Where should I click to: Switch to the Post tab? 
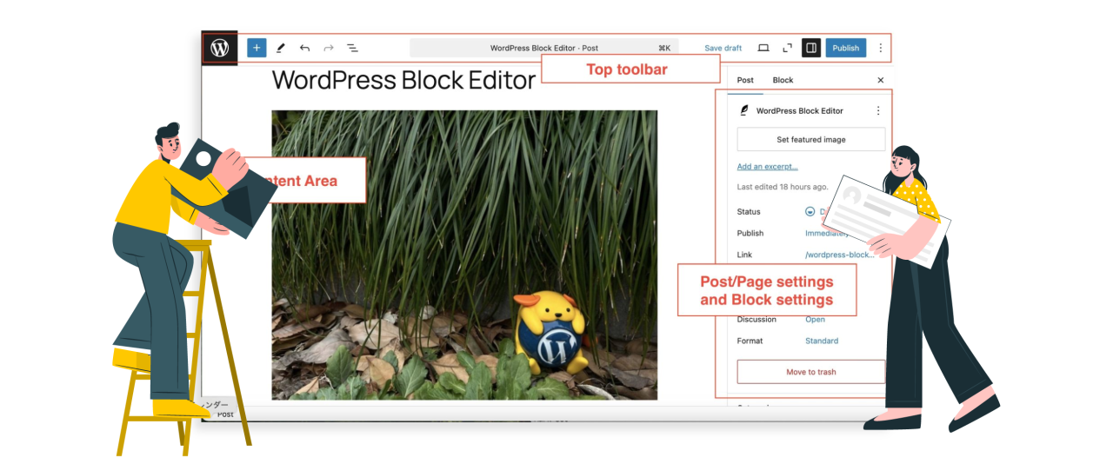pos(745,81)
